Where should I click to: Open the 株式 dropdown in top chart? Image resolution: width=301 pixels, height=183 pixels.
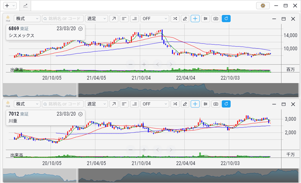coord(27,18)
